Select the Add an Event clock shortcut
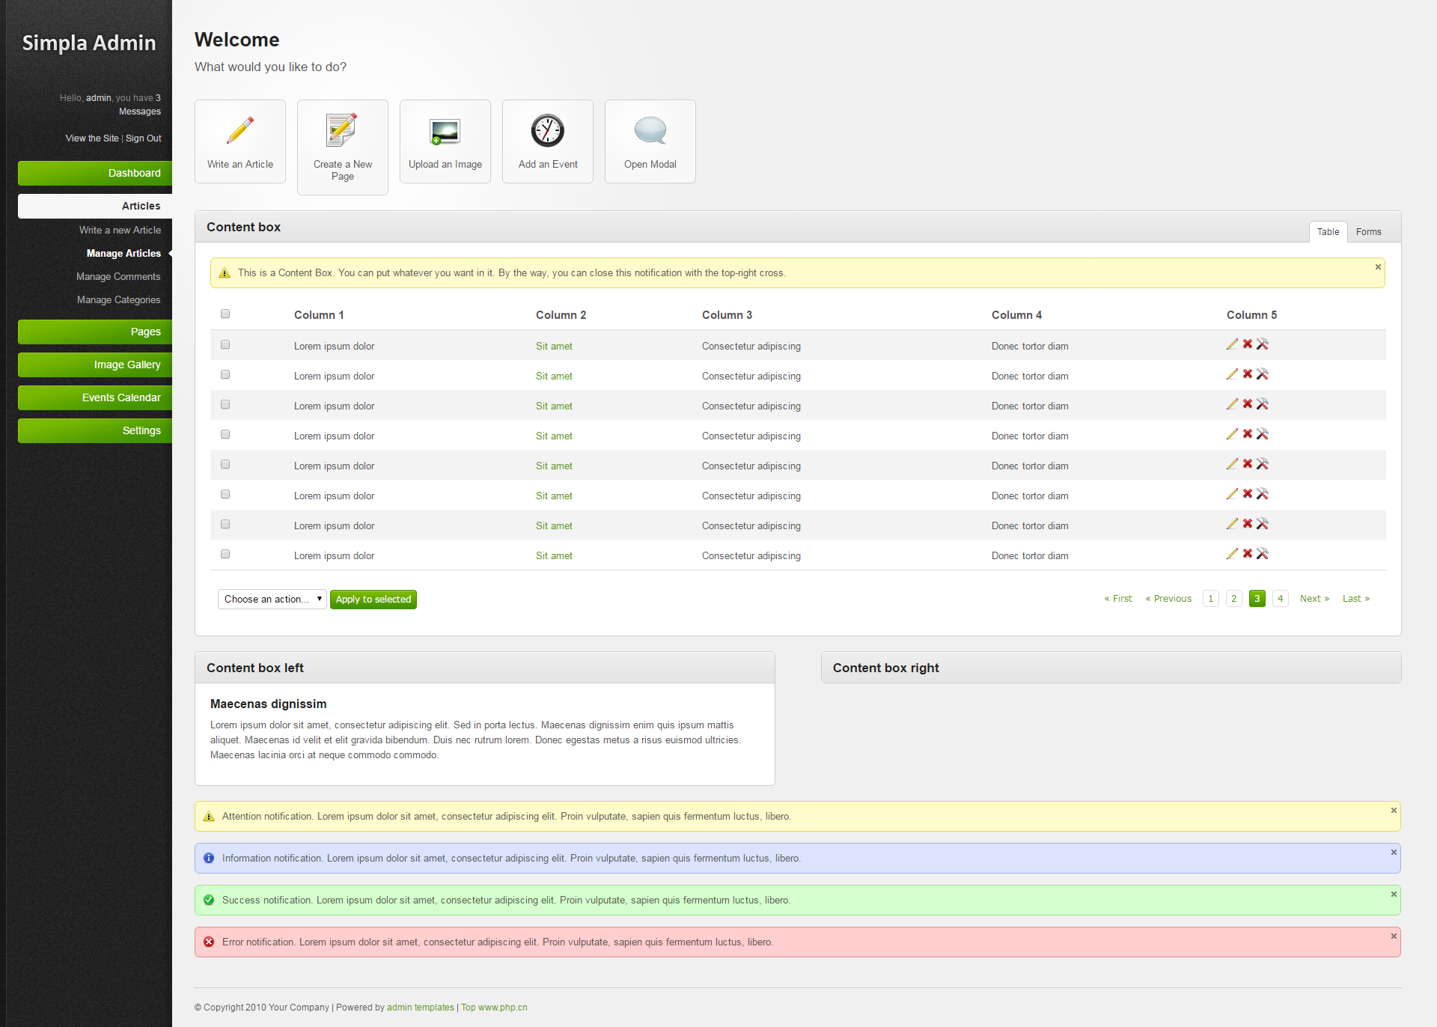 (548, 141)
